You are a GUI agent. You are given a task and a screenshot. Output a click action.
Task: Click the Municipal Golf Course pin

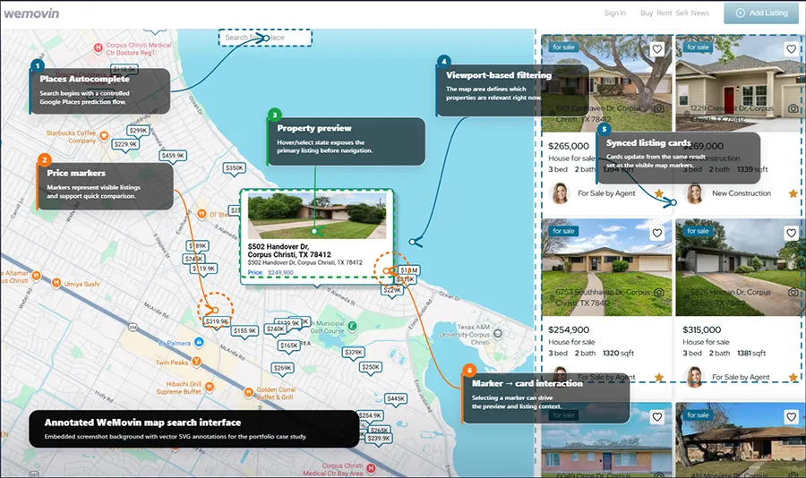(x=352, y=325)
